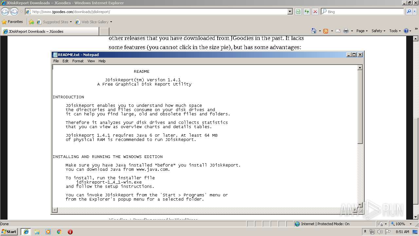Click the taskbar clock showing 8:51 AM
The height and width of the screenshot is (236, 419).
point(402,232)
